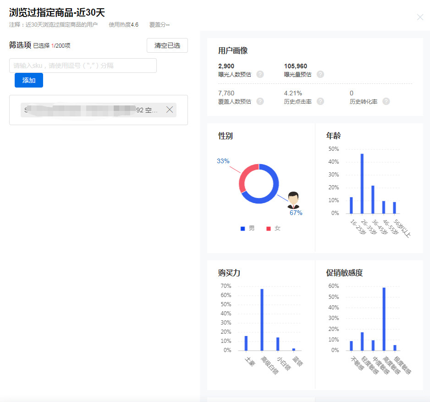Screen dimensions: 430x402
Task: Click the male avatar icon on gender chart
Action: pos(293,200)
